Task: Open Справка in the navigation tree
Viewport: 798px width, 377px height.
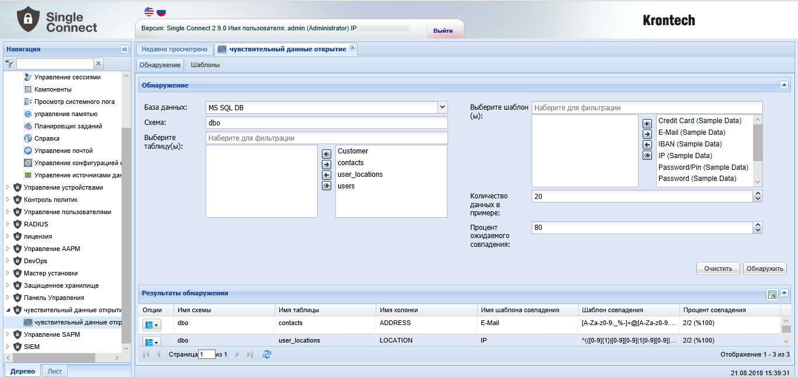Action: pyautogui.click(x=47, y=138)
